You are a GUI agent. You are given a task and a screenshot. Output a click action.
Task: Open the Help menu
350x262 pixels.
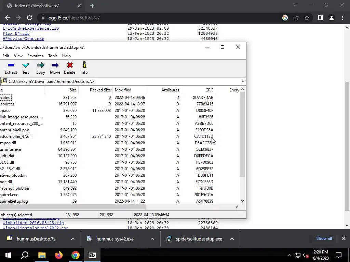66,56
